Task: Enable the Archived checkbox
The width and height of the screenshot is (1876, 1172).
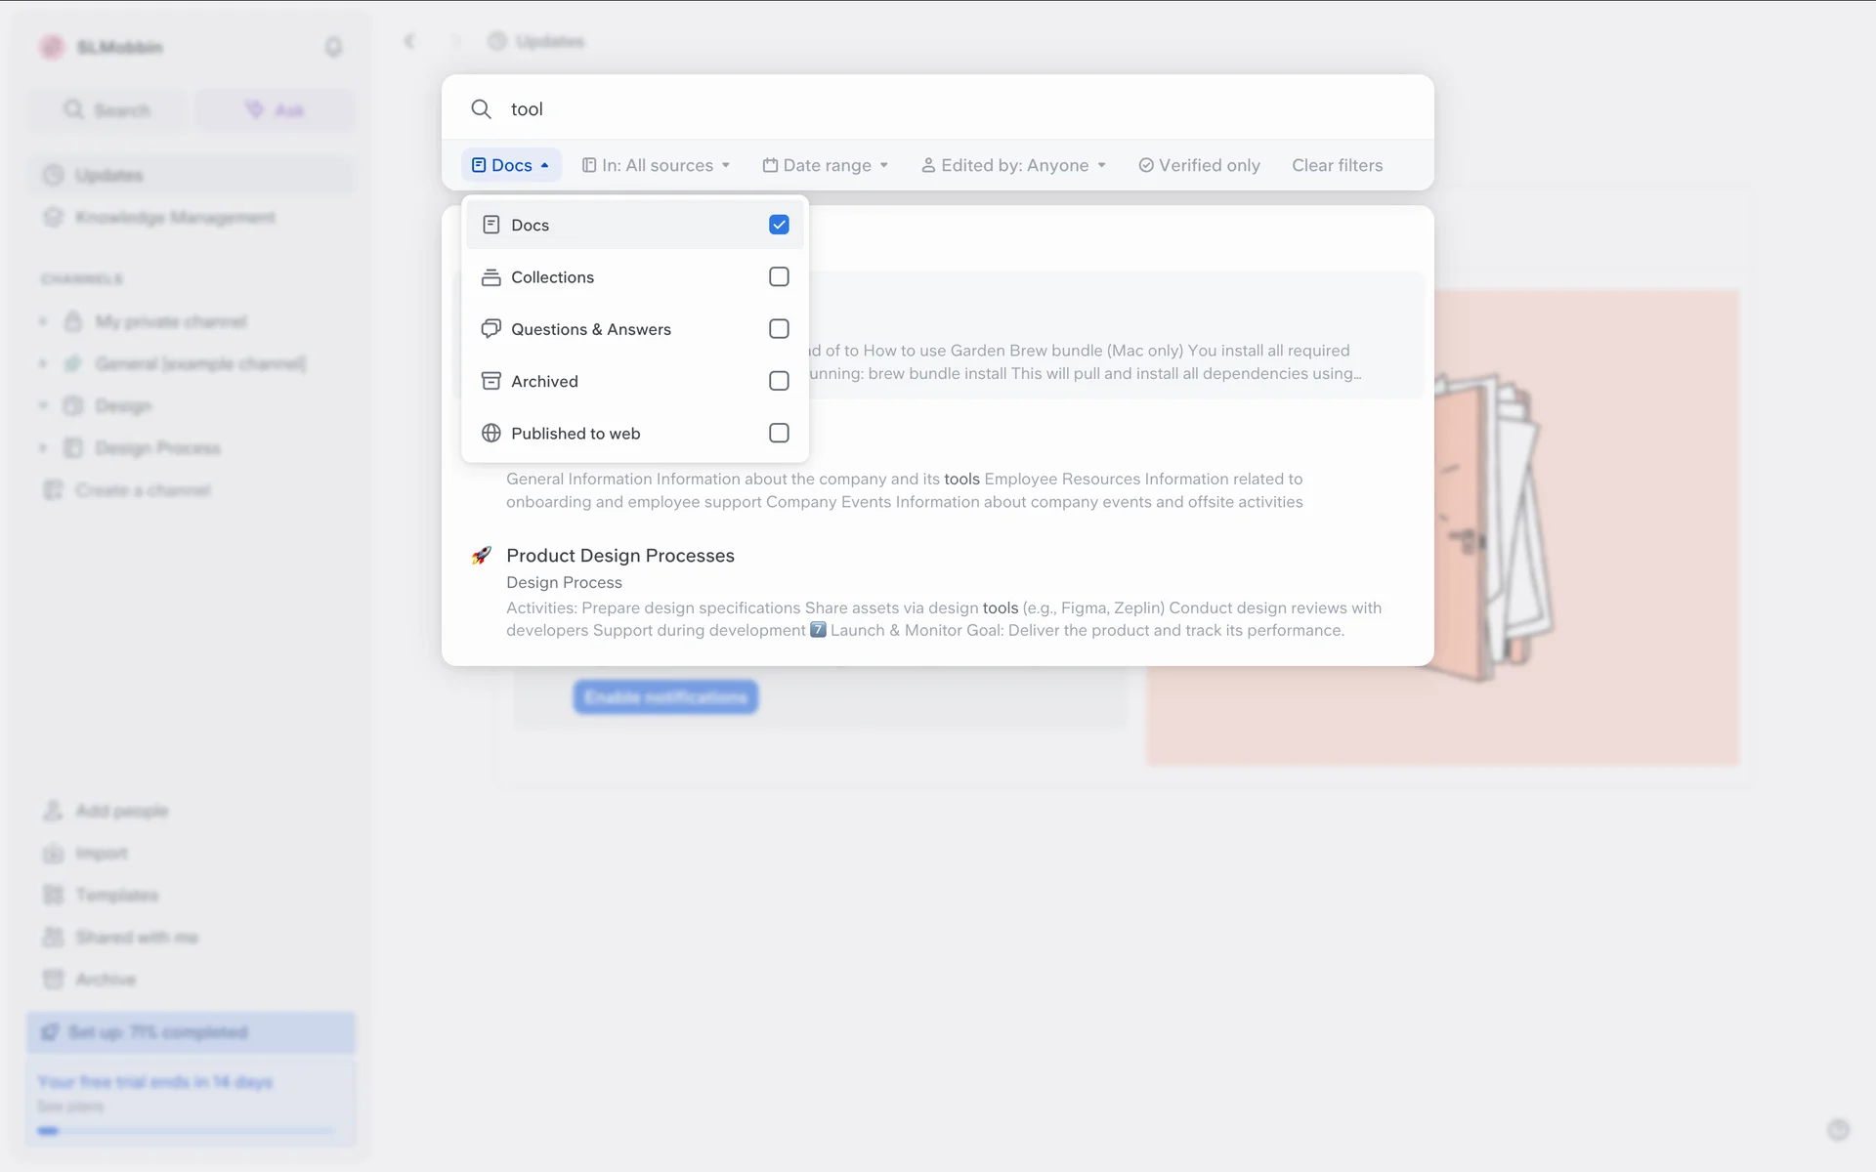Action: click(x=779, y=381)
